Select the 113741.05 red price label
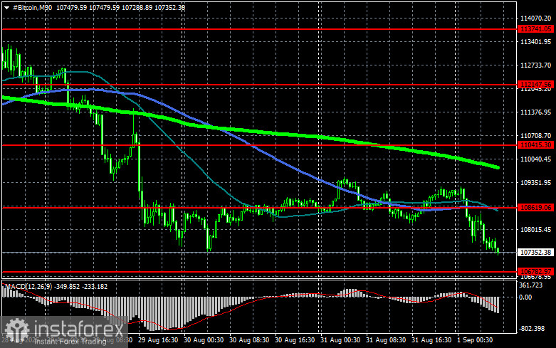Viewport: 556px width, 348px height. coord(535,29)
